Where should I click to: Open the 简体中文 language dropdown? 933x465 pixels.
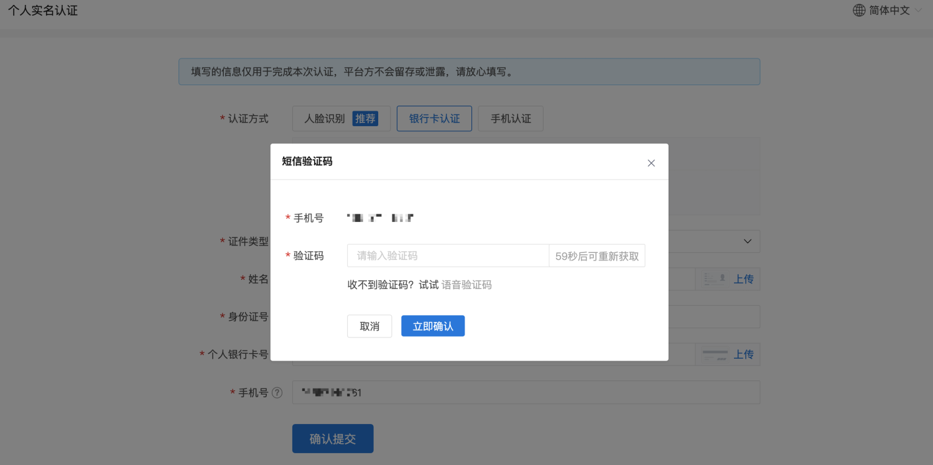(888, 11)
